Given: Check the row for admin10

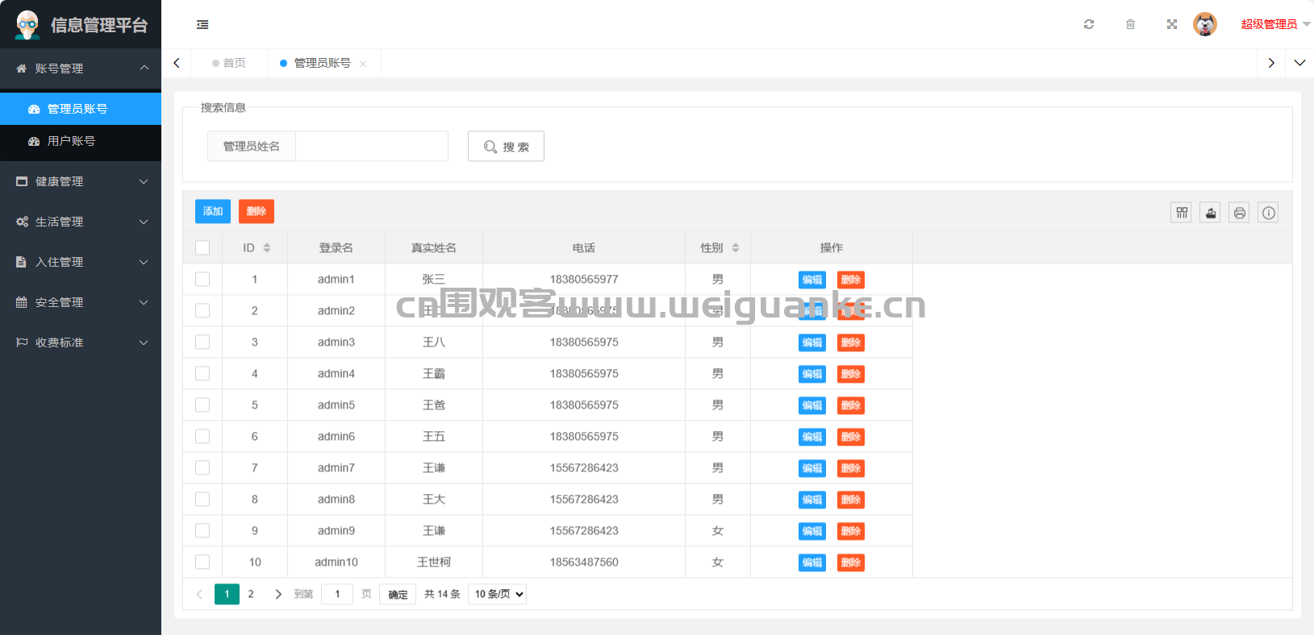Looking at the screenshot, I should tap(202, 562).
